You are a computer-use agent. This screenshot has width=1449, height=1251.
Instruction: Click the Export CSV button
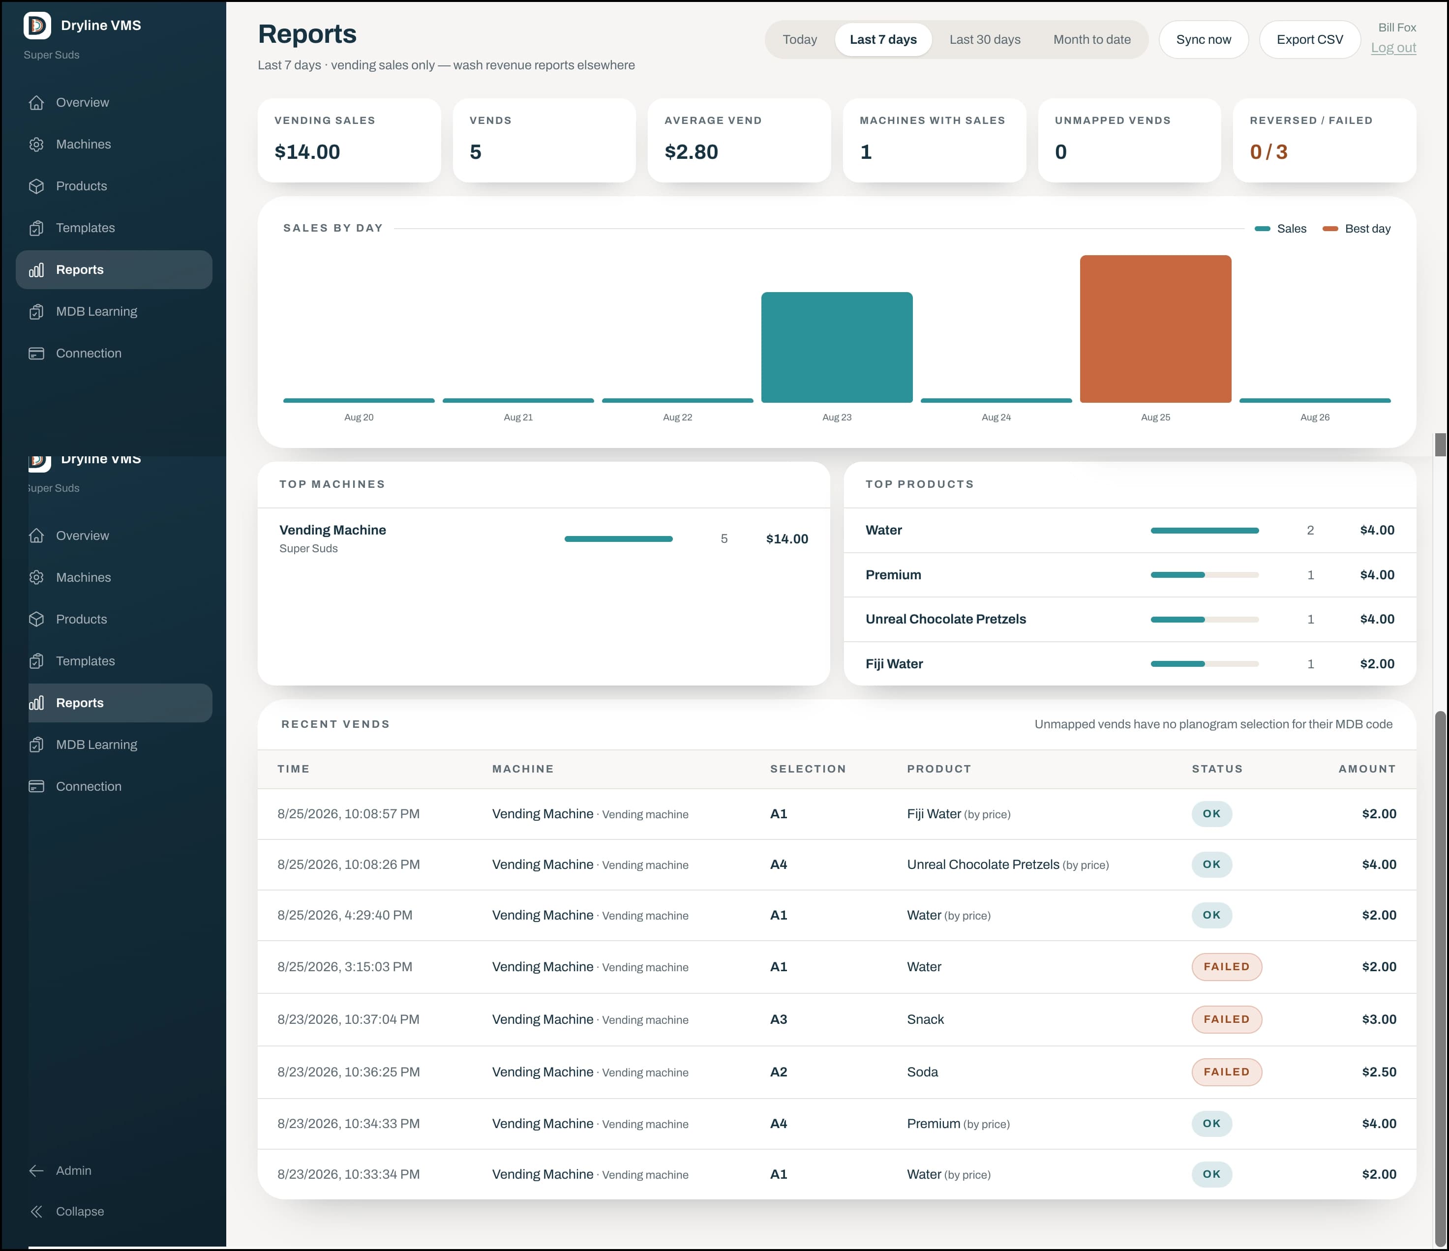(1310, 40)
